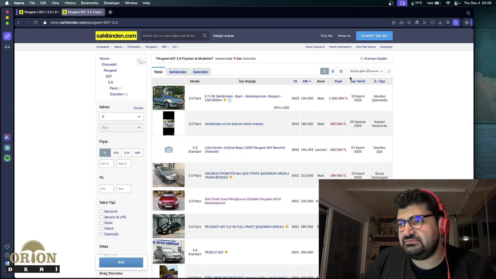Click the star icon on Aramayı Kaydet
Image resolution: width=496 pixels, height=279 pixels.
pos(362,59)
